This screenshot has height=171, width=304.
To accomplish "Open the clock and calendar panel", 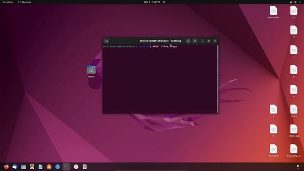I will coord(152,2).
